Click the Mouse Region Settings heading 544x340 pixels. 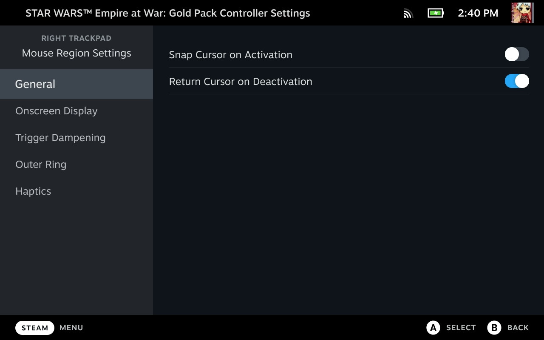click(76, 53)
